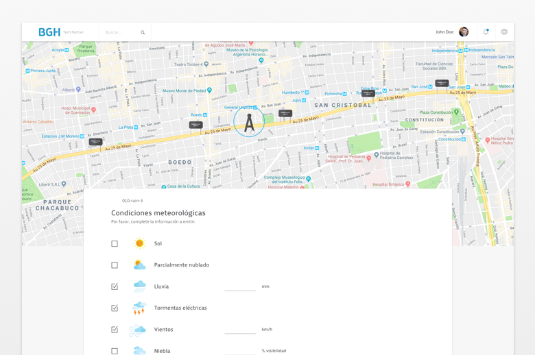This screenshot has width=535, height=355.
Task: Click the Estación Constitución pin
Action: click(462, 131)
